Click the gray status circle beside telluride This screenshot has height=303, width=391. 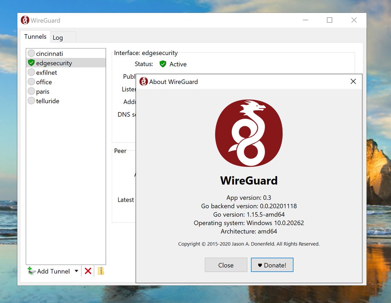coord(31,101)
